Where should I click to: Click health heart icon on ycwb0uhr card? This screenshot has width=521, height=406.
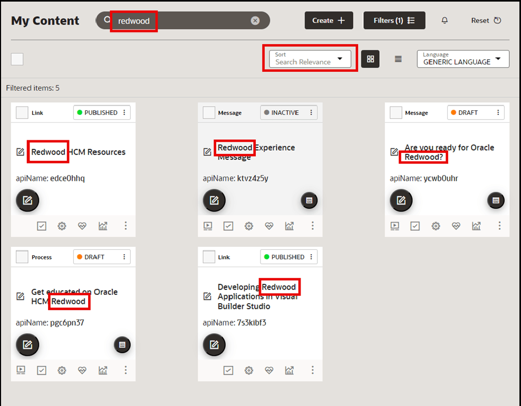(x=456, y=226)
